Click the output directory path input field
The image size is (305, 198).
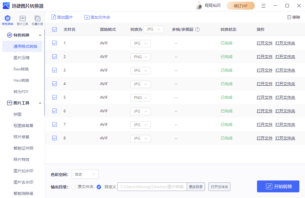(152, 187)
